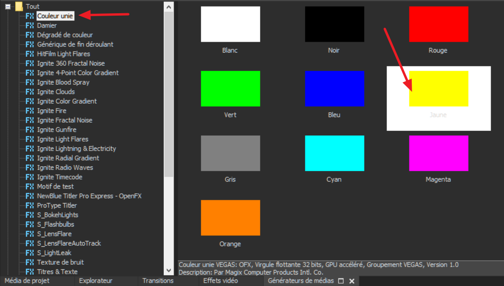Select Ignite Radial Gradient
Viewport: 504px width, 286px height.
coord(68,158)
